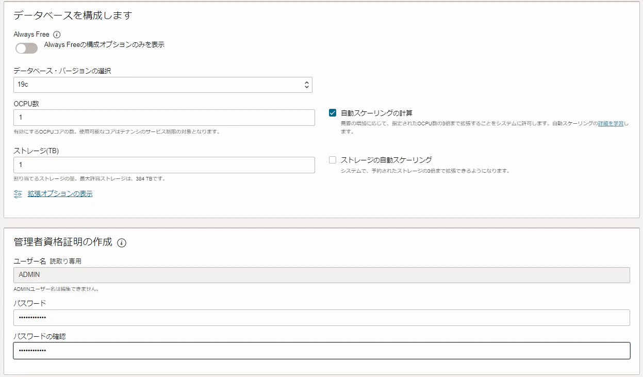Click the データベース・バージョンの選択 label

(62, 71)
